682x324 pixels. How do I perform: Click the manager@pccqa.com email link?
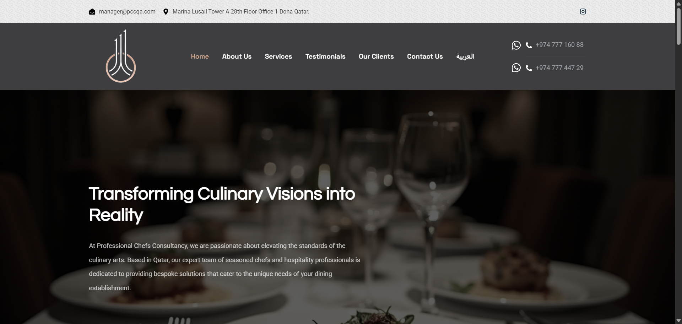[127, 11]
